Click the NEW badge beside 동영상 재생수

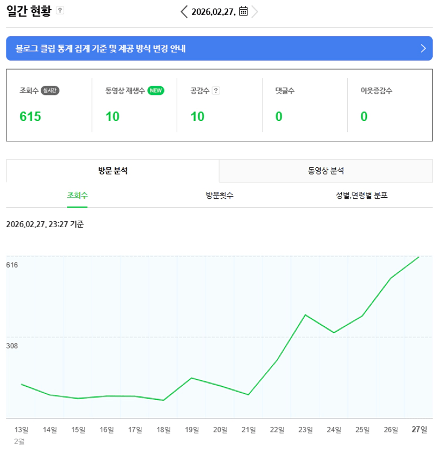(156, 91)
